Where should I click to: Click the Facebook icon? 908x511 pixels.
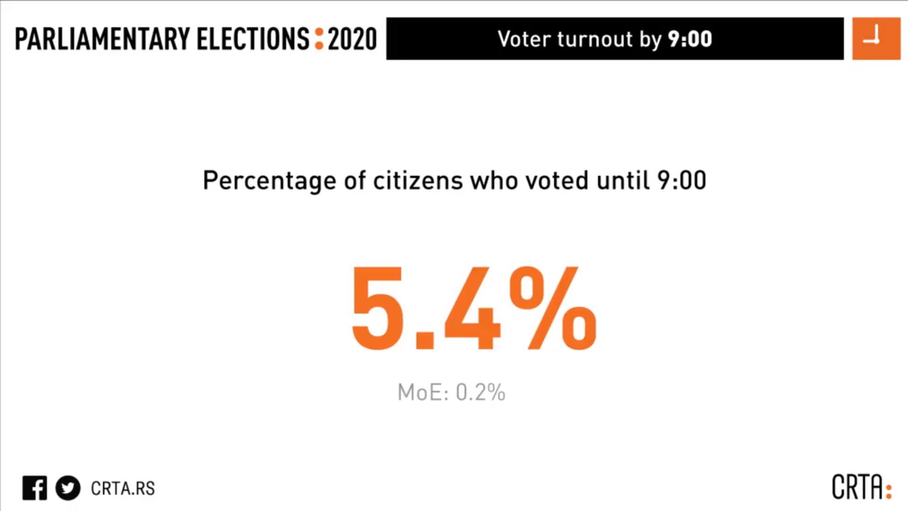pos(35,488)
